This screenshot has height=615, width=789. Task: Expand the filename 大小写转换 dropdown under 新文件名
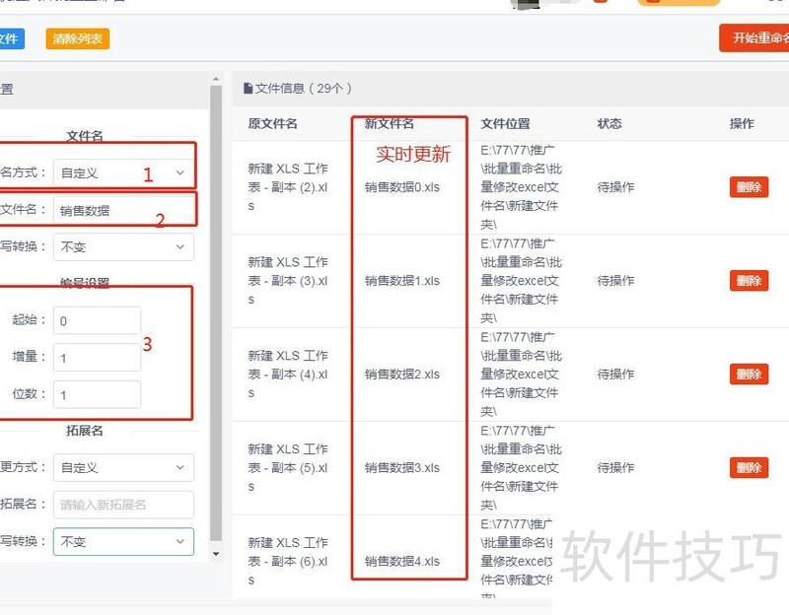tap(123, 246)
